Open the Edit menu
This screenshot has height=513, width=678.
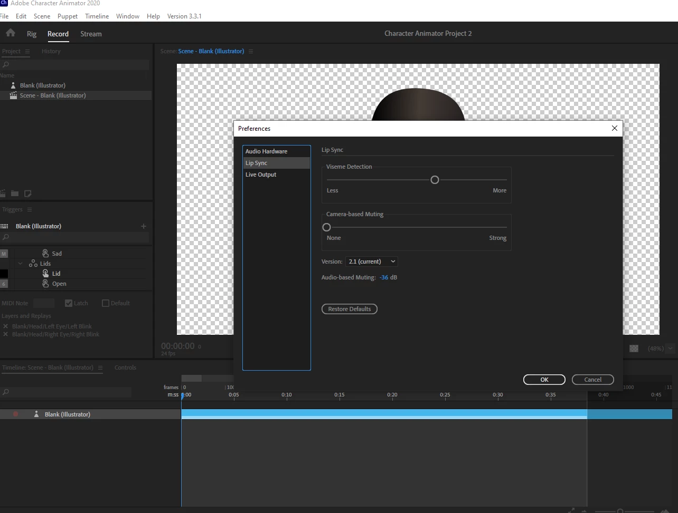point(21,16)
